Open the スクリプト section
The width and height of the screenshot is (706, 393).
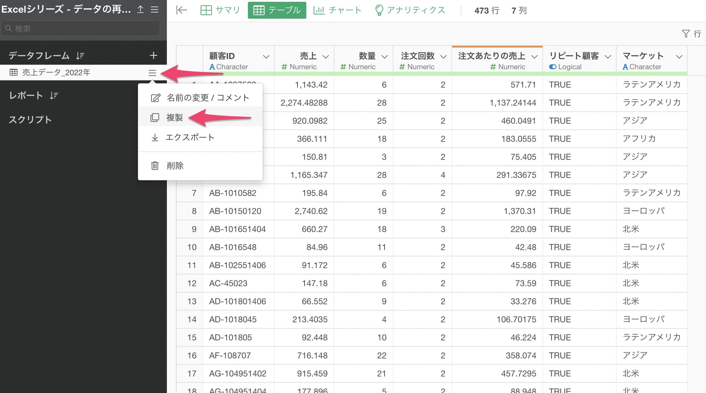tap(30, 120)
